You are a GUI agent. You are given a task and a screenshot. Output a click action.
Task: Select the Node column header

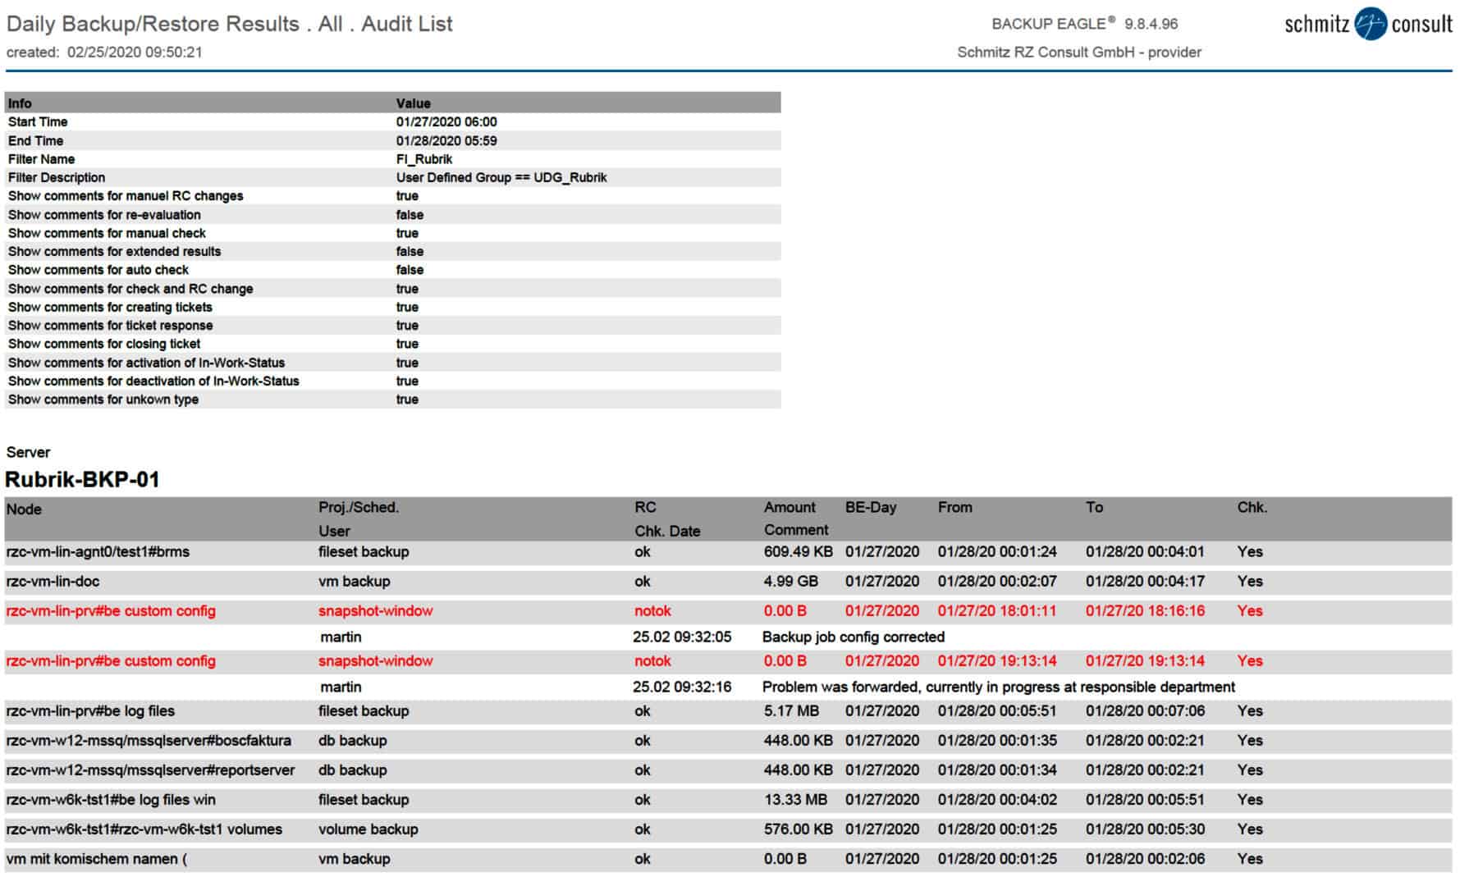pyautogui.click(x=24, y=509)
